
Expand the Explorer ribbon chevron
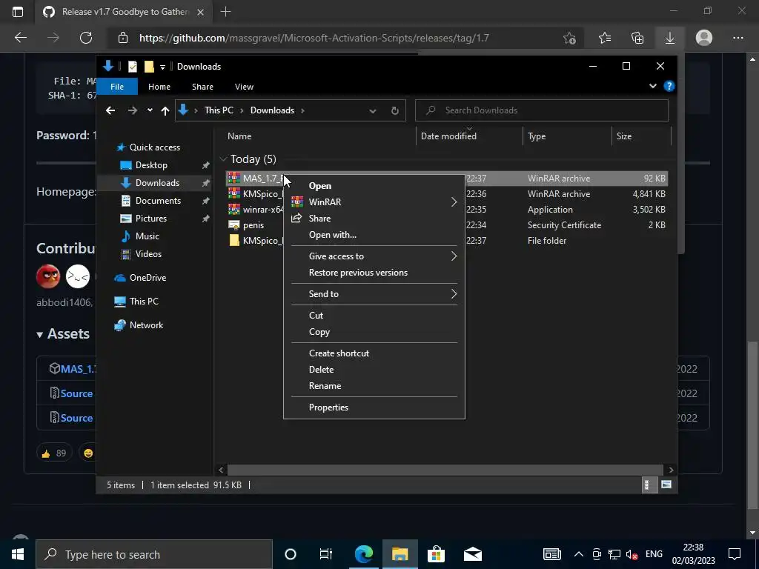652,86
